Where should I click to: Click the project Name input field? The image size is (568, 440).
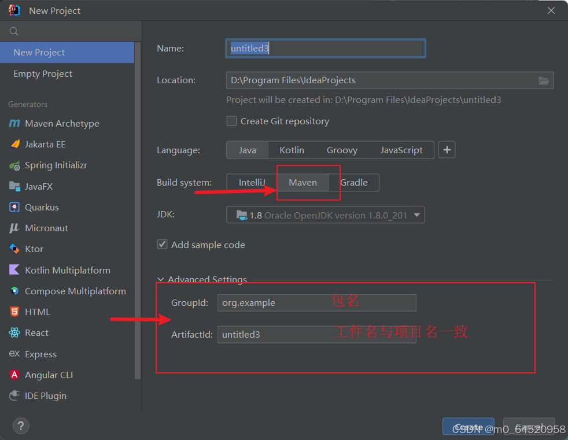click(325, 49)
